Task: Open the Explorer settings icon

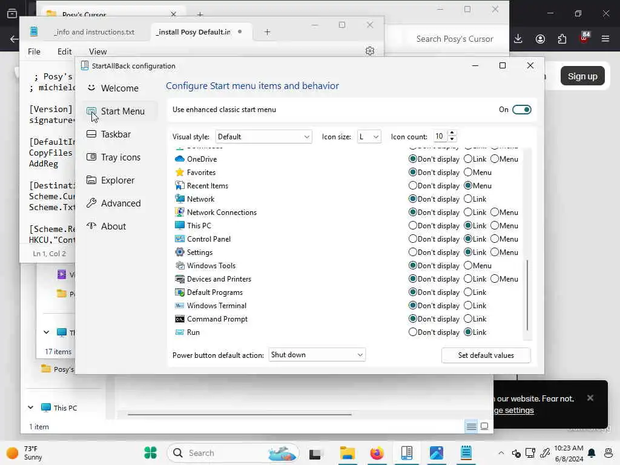Action: point(91,180)
